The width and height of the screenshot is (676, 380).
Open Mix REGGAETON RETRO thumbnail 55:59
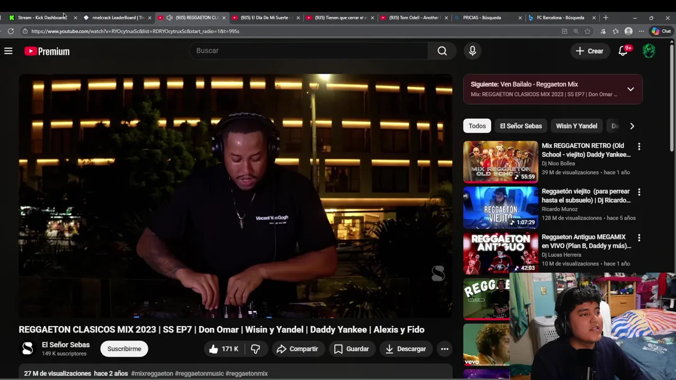pyautogui.click(x=501, y=161)
